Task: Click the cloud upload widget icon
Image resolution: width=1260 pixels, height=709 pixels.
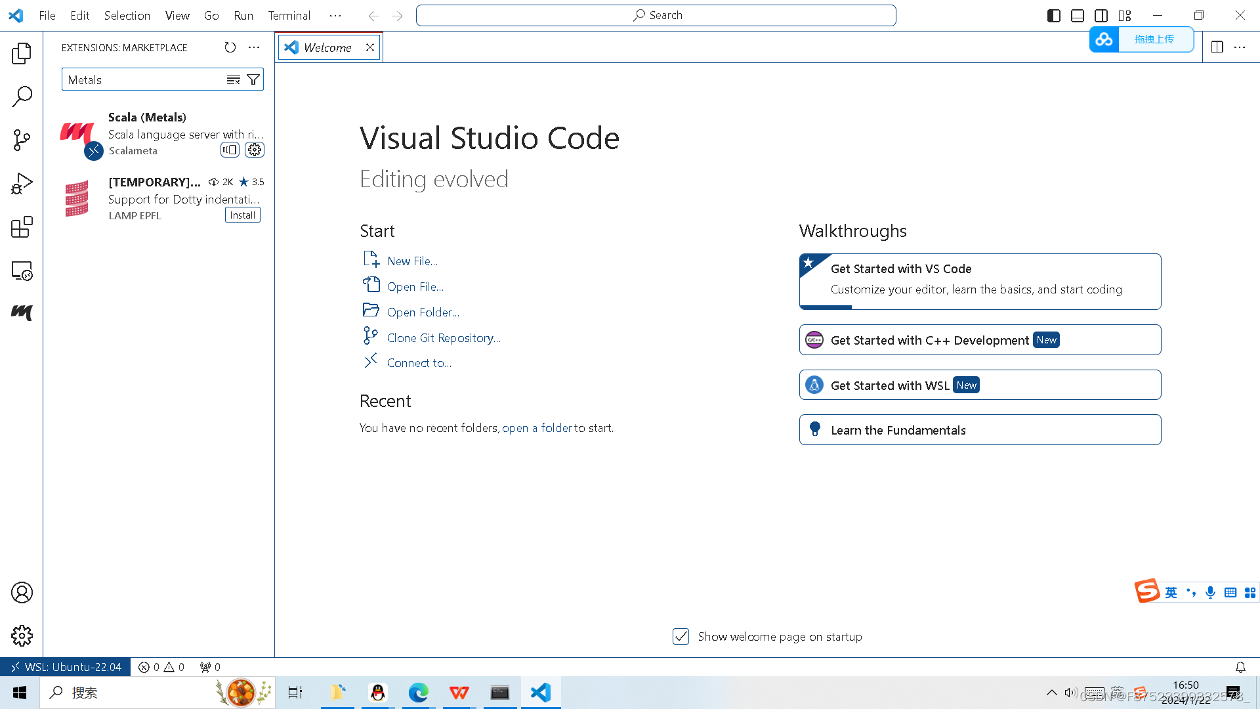Action: pyautogui.click(x=1104, y=39)
